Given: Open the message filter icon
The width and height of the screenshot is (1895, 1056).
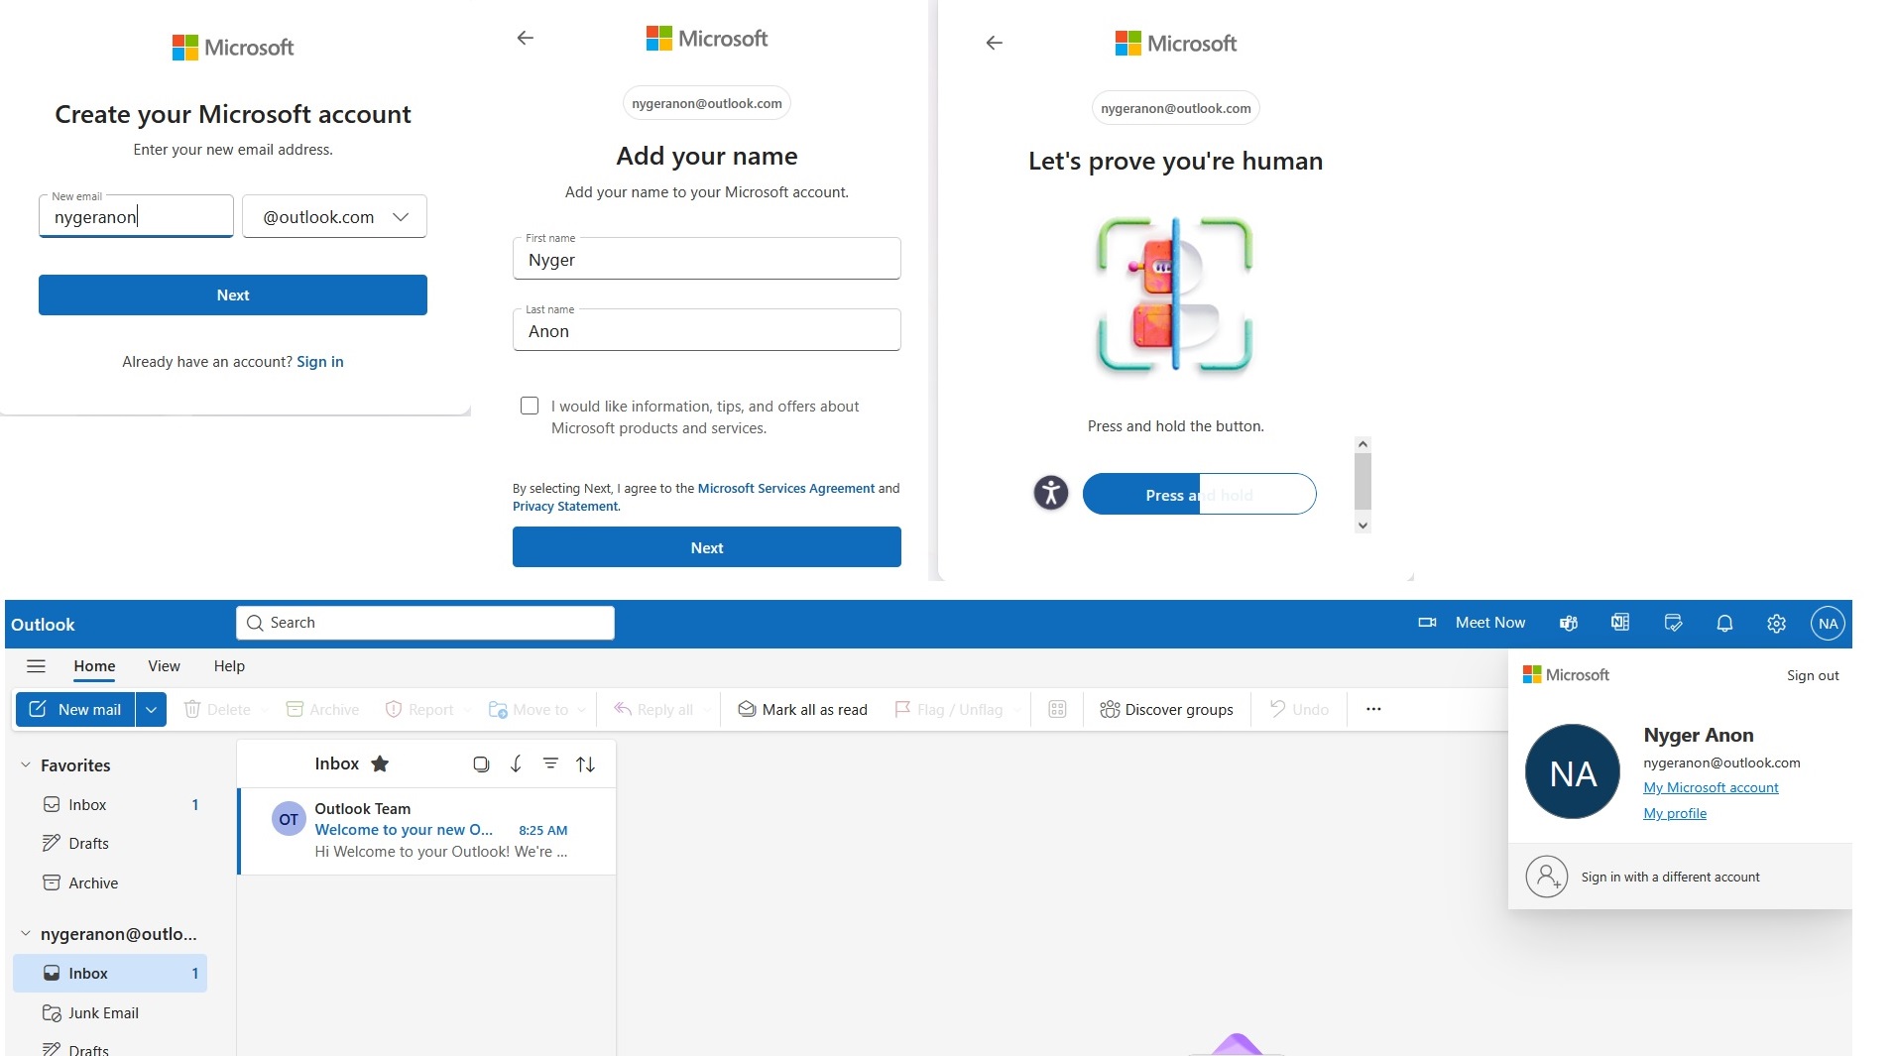Looking at the screenshot, I should (550, 763).
